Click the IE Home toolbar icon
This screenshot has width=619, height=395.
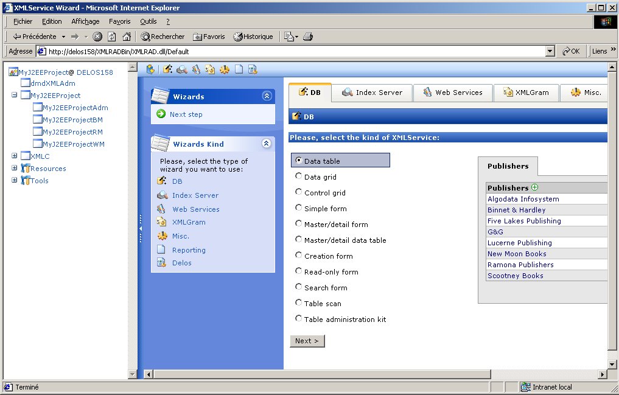[x=127, y=37]
